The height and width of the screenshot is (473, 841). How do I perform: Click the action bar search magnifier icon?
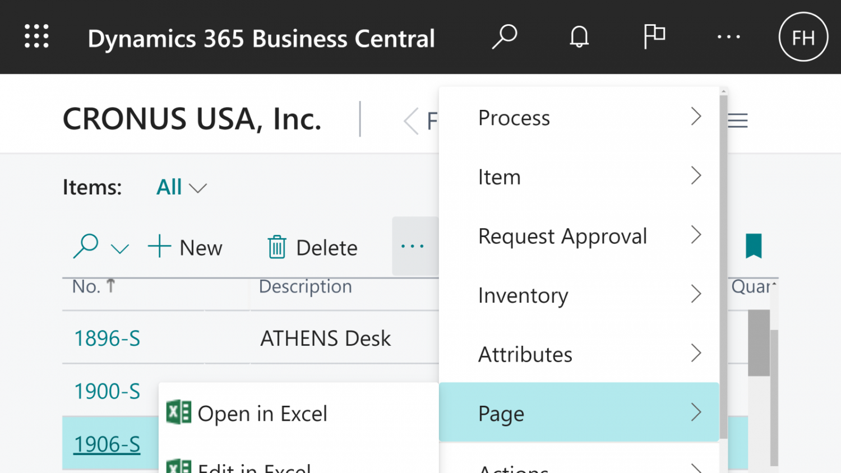[85, 245]
